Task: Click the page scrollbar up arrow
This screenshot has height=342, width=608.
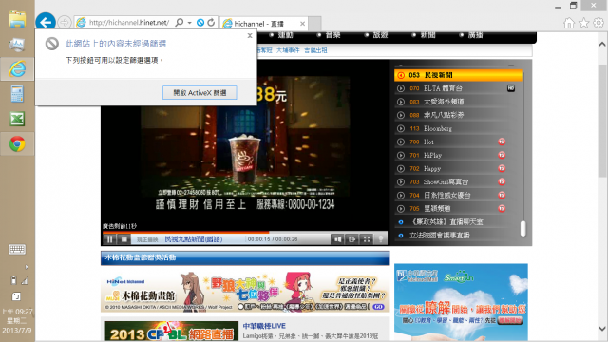Action: tap(602, 44)
